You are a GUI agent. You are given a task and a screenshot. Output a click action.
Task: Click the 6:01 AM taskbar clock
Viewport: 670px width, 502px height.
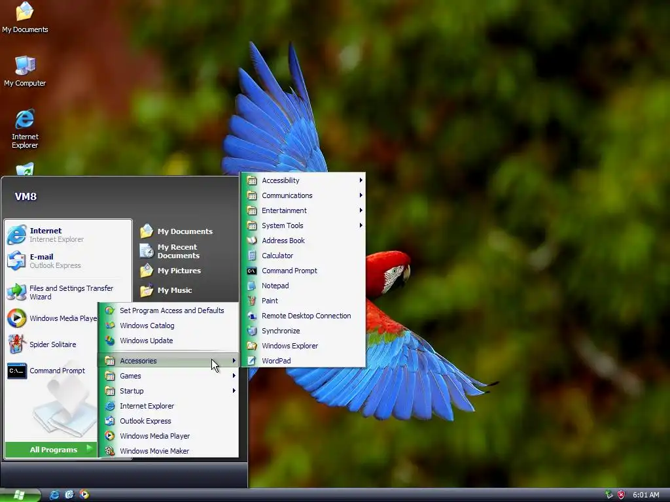pyautogui.click(x=646, y=495)
